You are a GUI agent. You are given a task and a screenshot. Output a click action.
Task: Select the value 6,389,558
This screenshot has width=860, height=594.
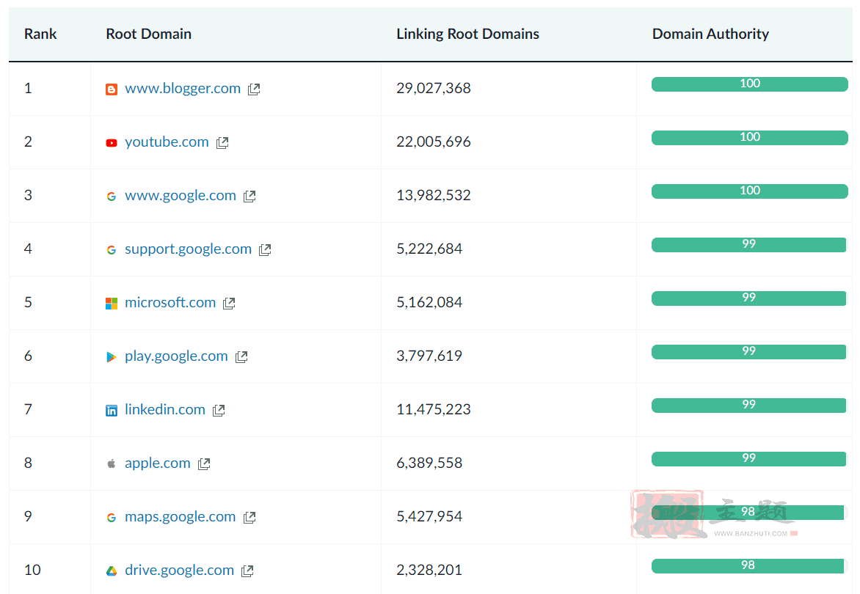(429, 463)
